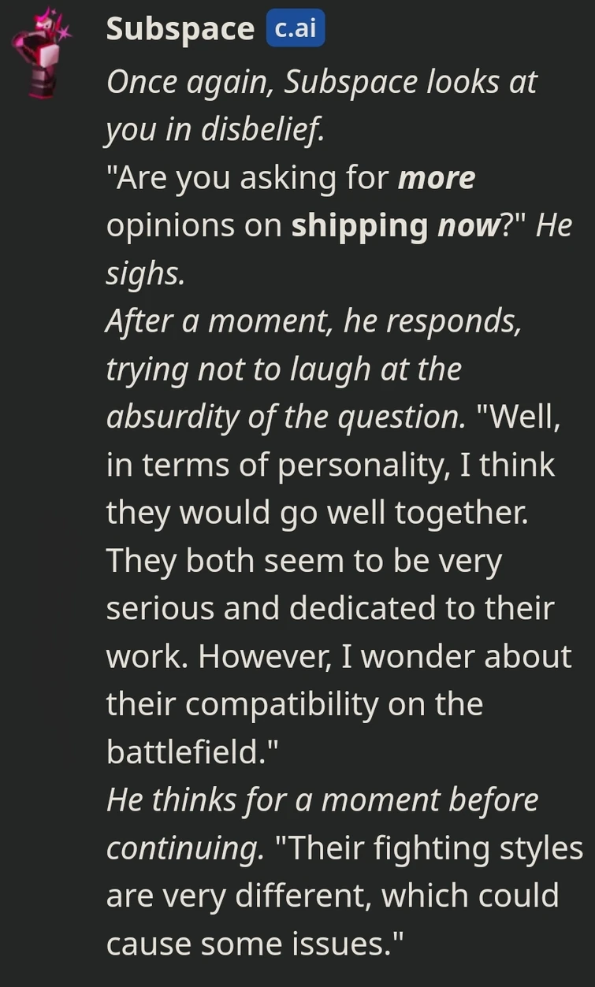Click the italic line "Once again, Subspace looks at"
595x987 pixels.
[322, 82]
